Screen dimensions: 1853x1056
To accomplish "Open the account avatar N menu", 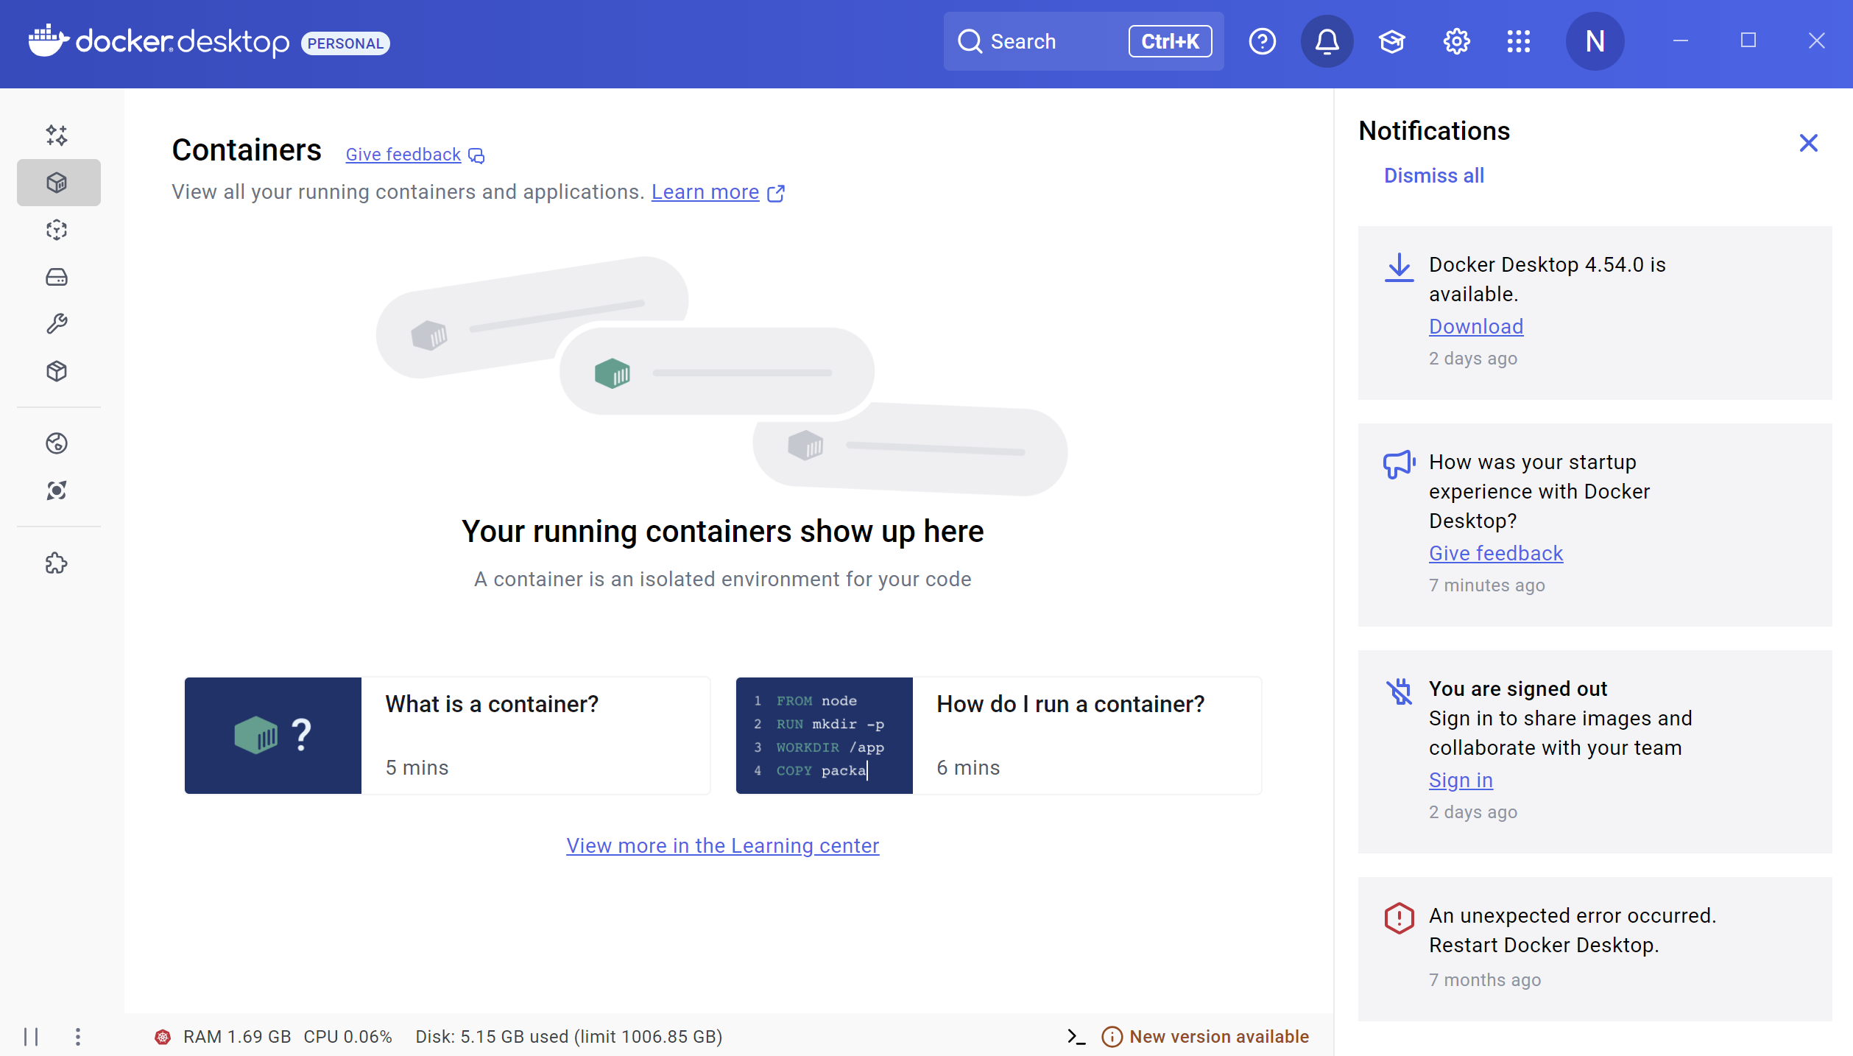I will coord(1595,42).
